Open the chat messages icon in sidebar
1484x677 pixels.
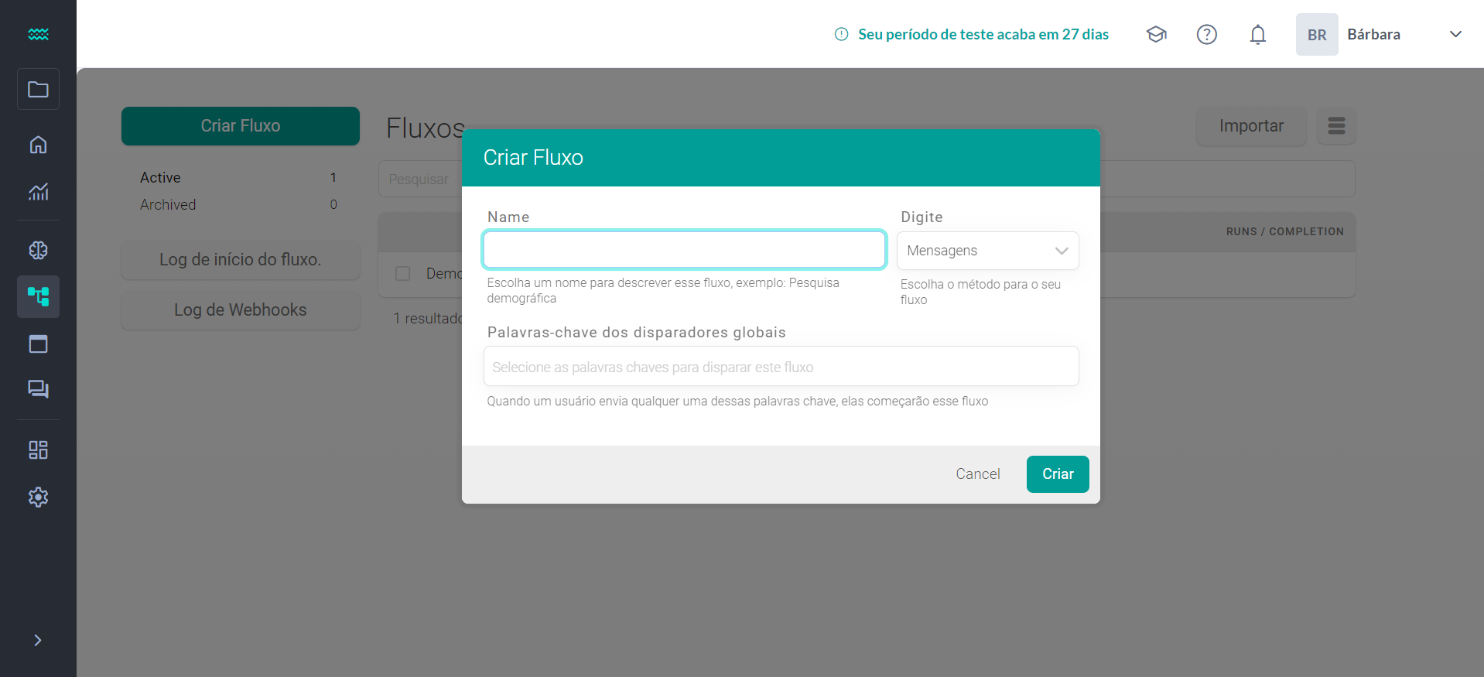[38, 389]
